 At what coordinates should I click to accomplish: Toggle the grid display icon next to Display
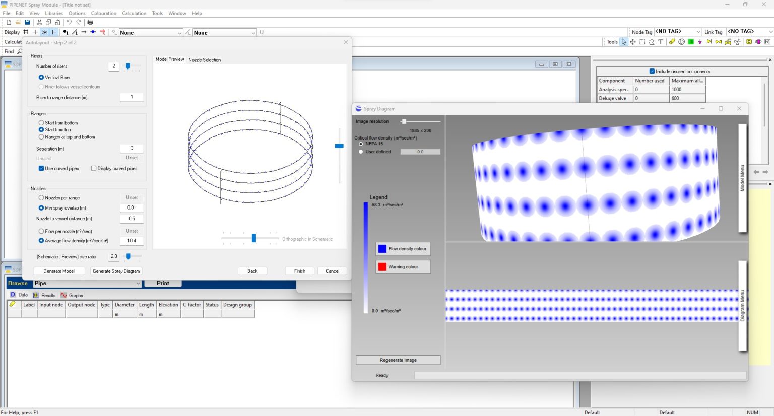[x=25, y=32]
